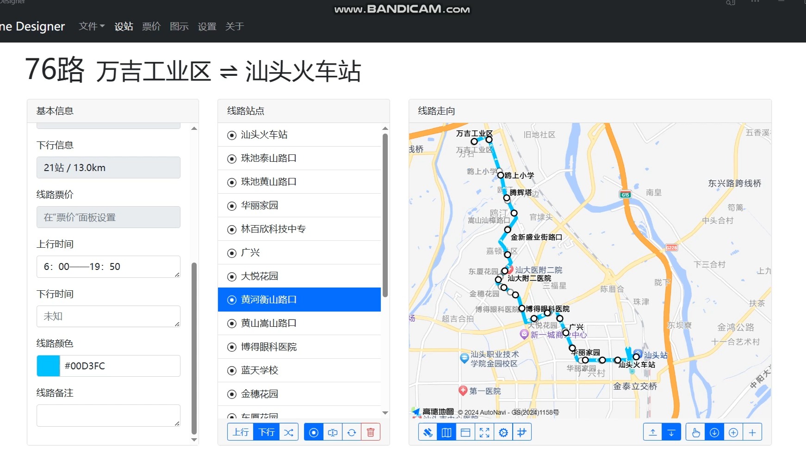Select the satellite view icon on the map
Screen dimensions: 806x453
point(427,432)
